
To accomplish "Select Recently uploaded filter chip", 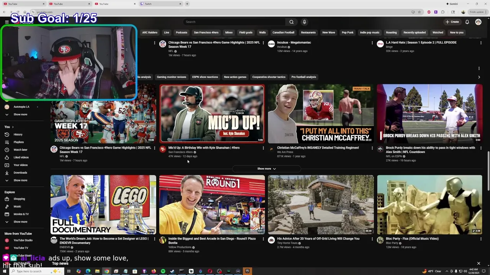I will [x=415, y=32].
